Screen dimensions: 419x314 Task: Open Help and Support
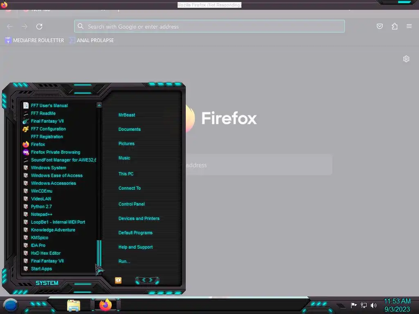pos(135,247)
